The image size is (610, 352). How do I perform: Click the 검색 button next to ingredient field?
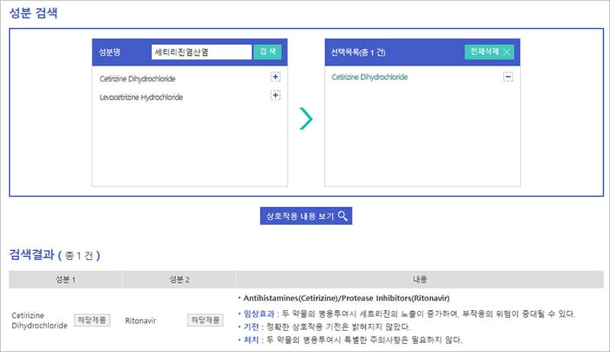click(x=267, y=52)
